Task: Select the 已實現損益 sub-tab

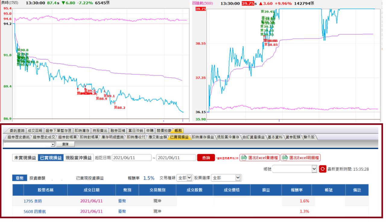Action: pos(179,137)
